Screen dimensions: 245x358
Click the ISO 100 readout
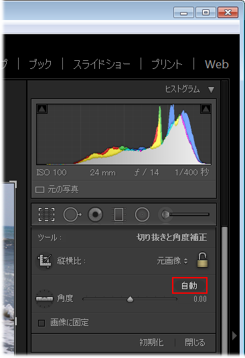pos(52,173)
